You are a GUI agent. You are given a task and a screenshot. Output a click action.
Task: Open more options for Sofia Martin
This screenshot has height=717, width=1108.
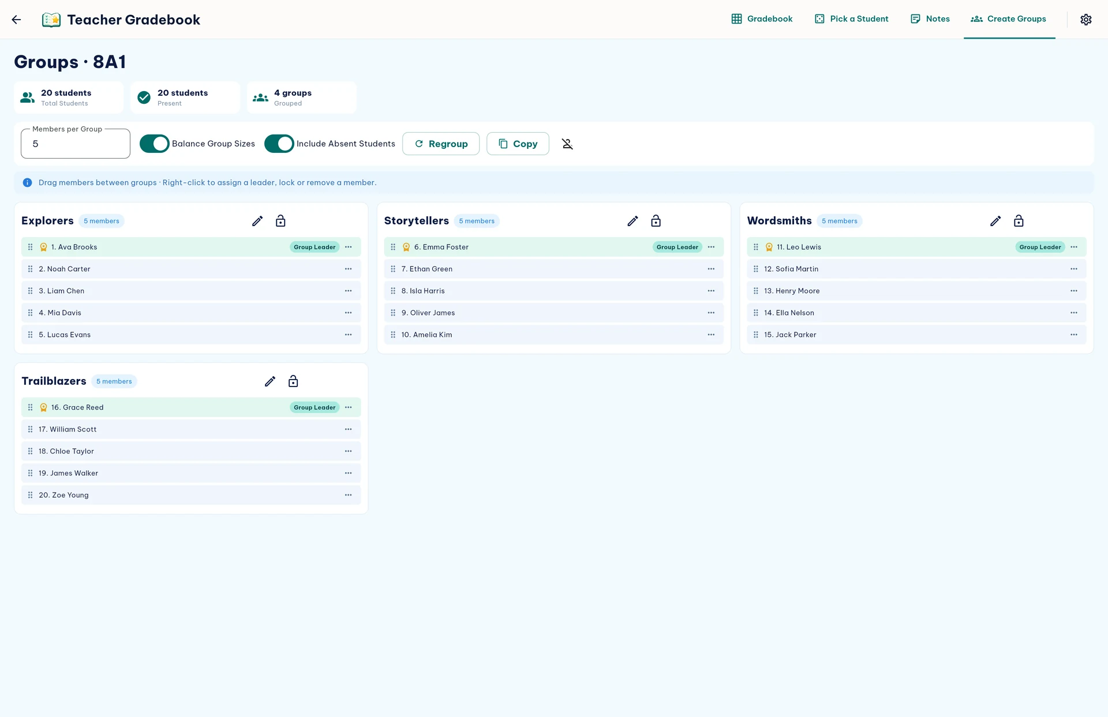(1074, 269)
